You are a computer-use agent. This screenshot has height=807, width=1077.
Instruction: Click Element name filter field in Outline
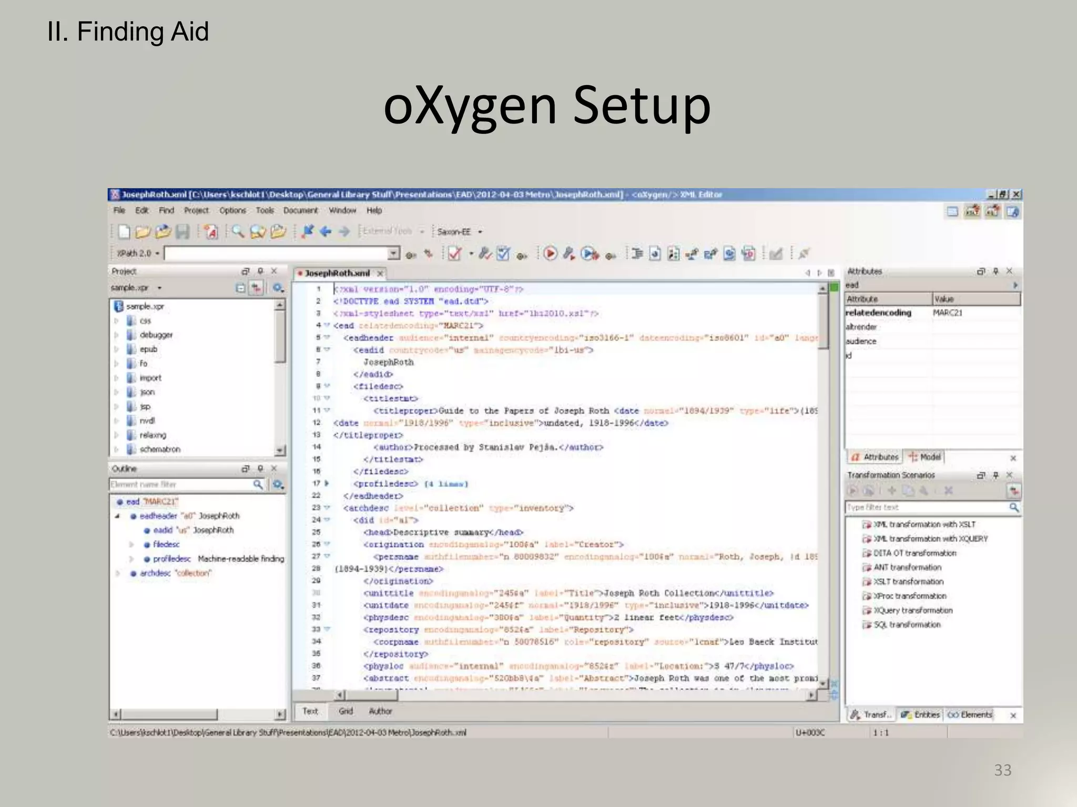coord(181,484)
